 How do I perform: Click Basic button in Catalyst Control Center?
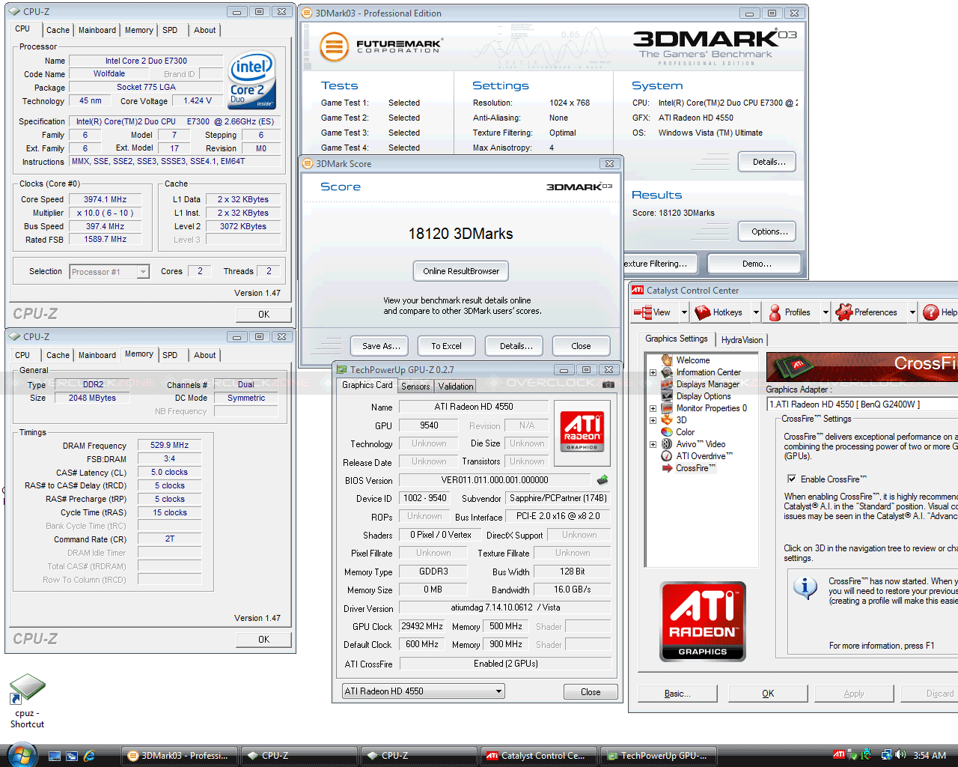pyautogui.click(x=677, y=694)
